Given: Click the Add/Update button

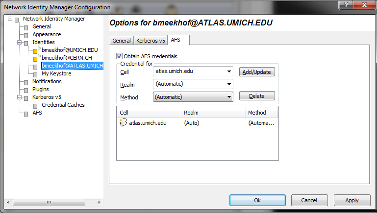Looking at the screenshot, I should coord(257,72).
